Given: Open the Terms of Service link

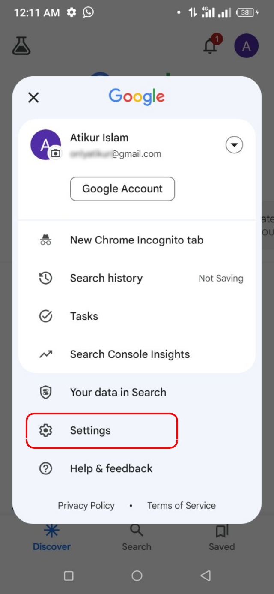Looking at the screenshot, I should [182, 506].
